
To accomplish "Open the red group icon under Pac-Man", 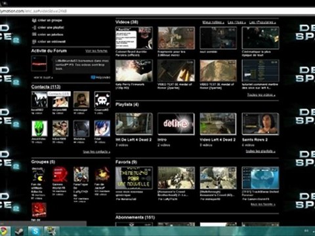I will pyautogui.click(x=39, y=210).
